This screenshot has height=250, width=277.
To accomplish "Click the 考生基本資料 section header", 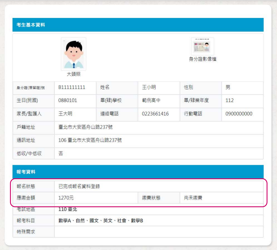I will (31, 25).
